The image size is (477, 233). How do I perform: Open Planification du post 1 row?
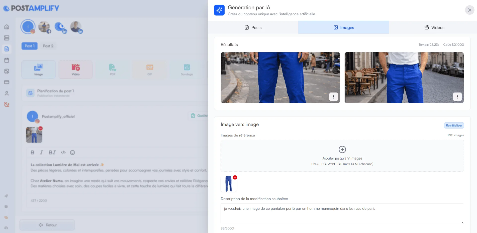[x=115, y=93]
